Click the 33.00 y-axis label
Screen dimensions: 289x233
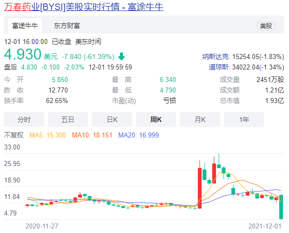12,147
